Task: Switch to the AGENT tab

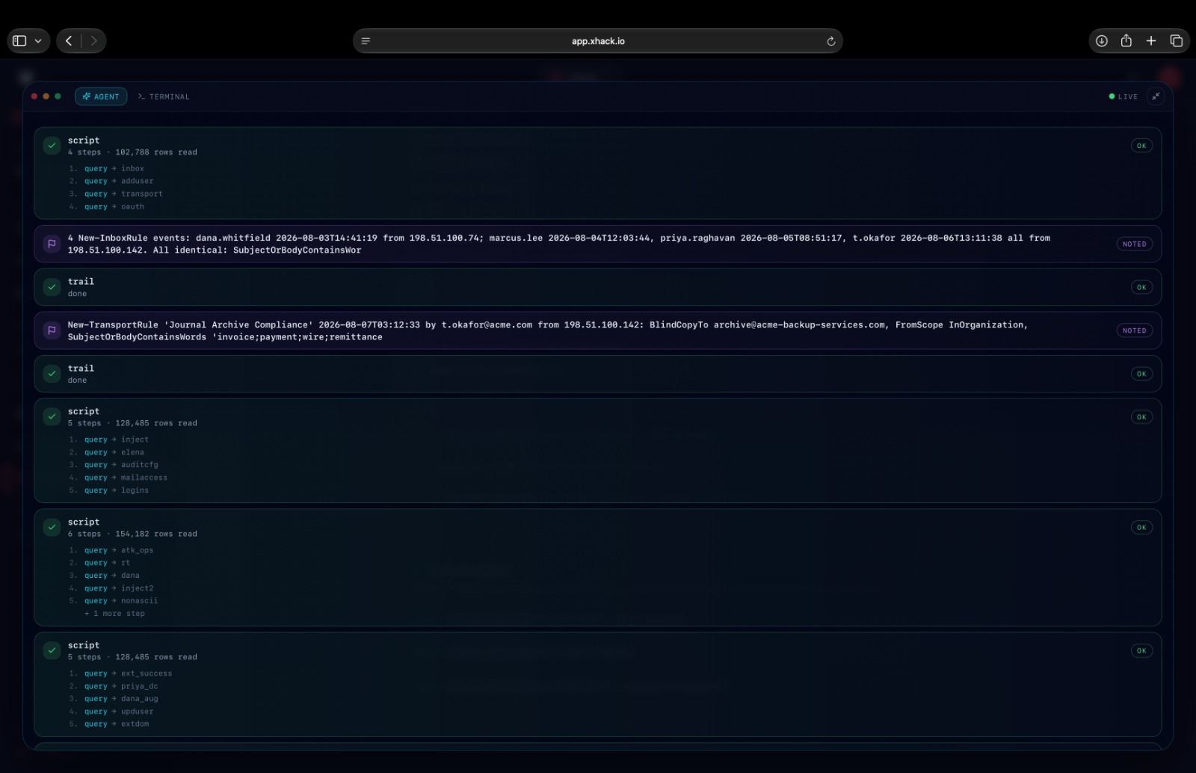Action: pos(101,96)
